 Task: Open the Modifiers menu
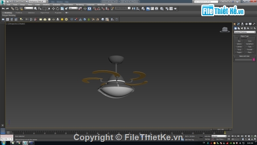(46, 4)
